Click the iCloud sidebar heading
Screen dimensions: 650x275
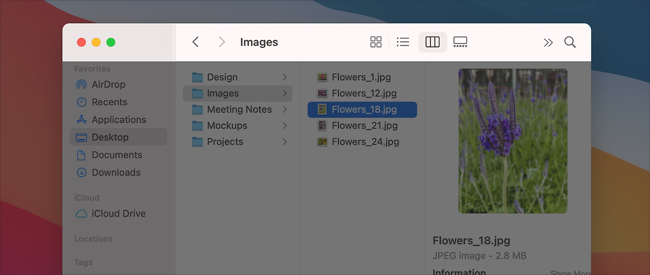87,198
